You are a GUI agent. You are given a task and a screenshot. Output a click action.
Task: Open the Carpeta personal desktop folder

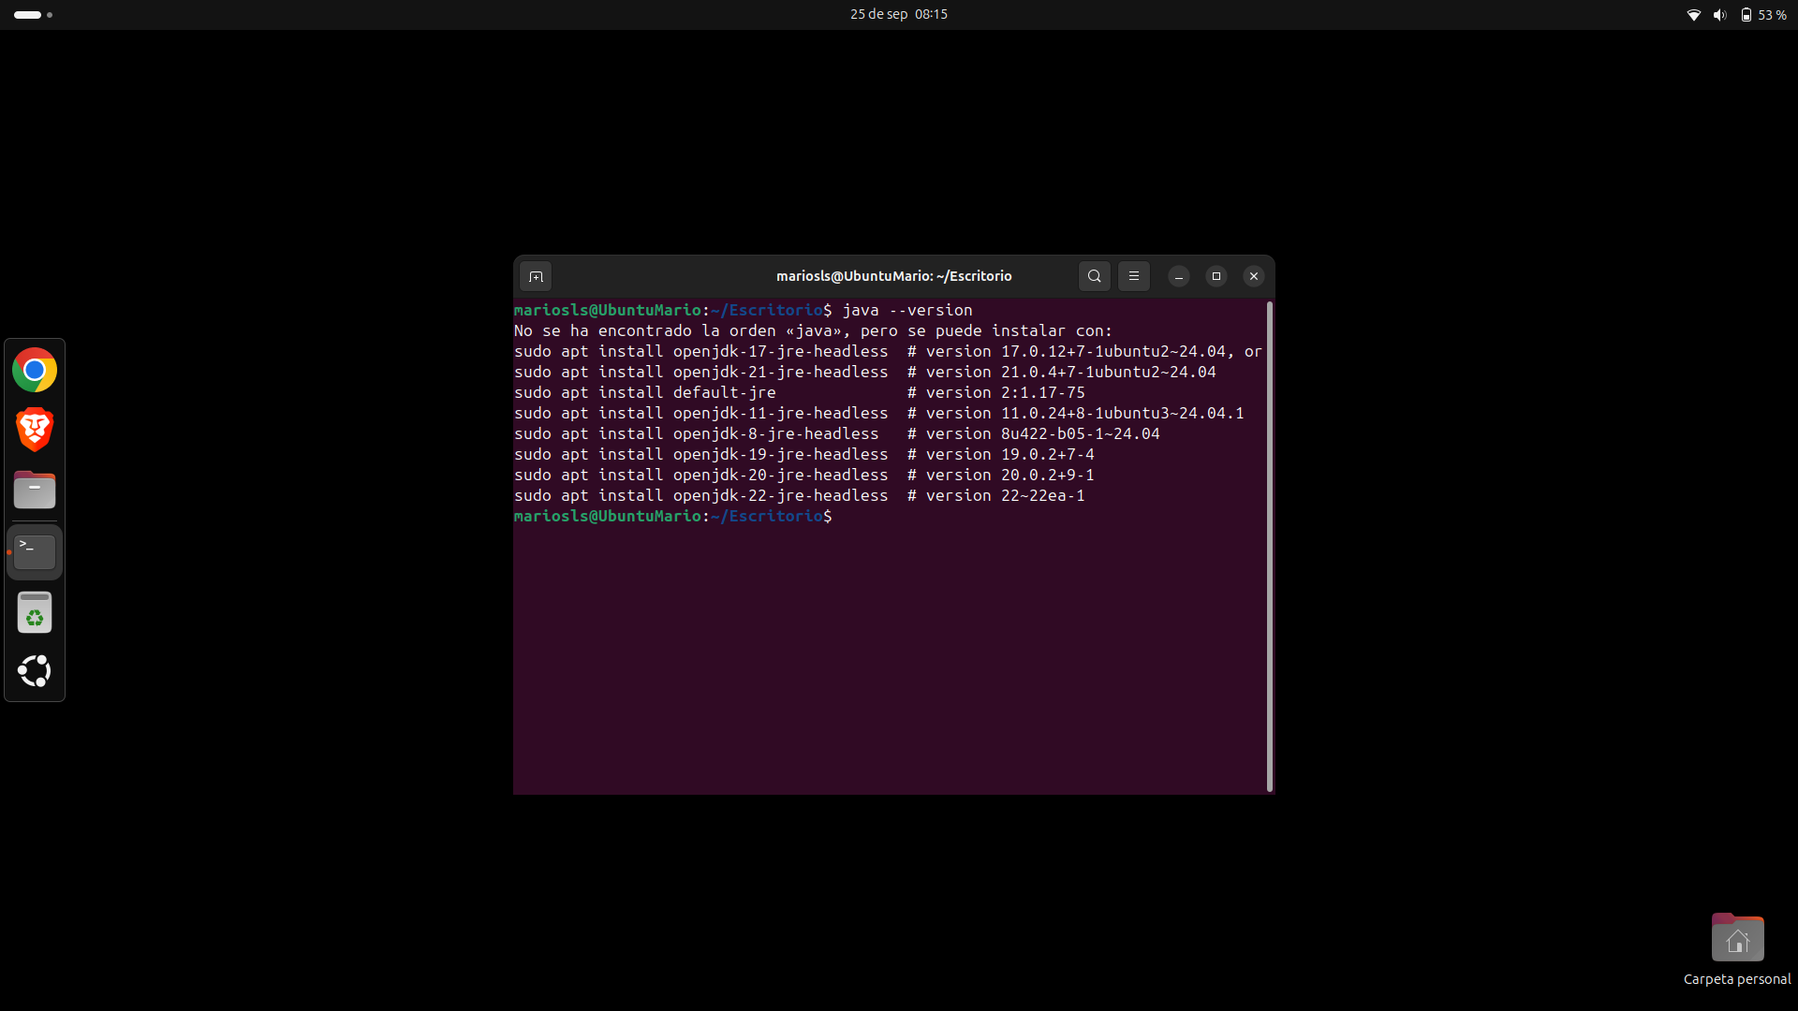1737,949
